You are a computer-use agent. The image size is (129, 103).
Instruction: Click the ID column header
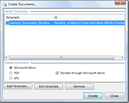(89, 17)
